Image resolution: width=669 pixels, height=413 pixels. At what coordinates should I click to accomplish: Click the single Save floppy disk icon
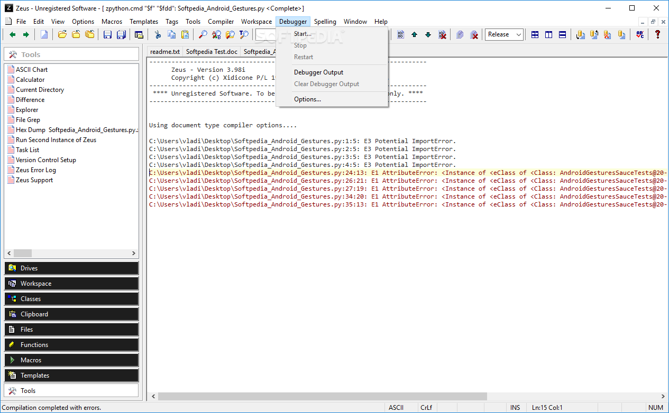[x=108, y=34]
